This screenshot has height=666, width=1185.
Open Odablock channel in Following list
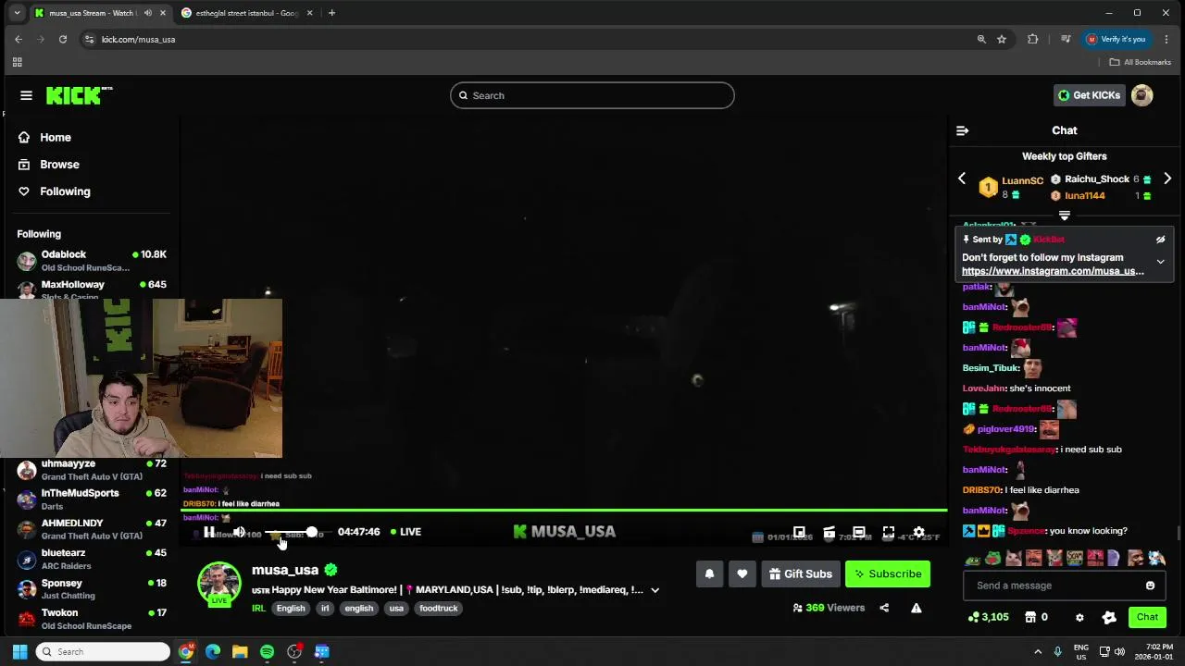tap(92, 260)
